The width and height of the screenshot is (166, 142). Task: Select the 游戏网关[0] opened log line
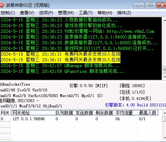coord(77,49)
